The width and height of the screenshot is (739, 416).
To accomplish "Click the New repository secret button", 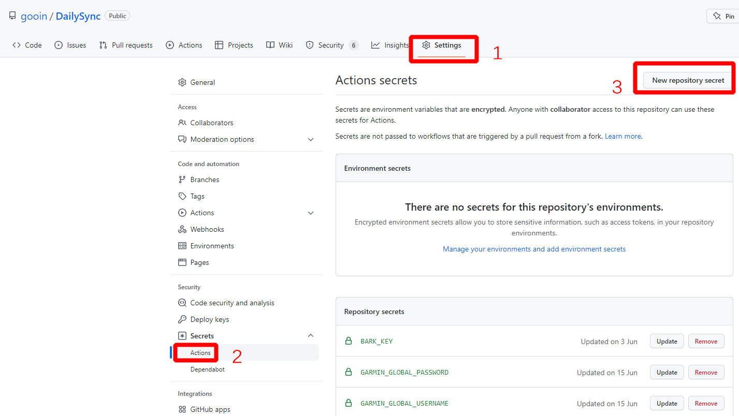I will click(x=688, y=80).
